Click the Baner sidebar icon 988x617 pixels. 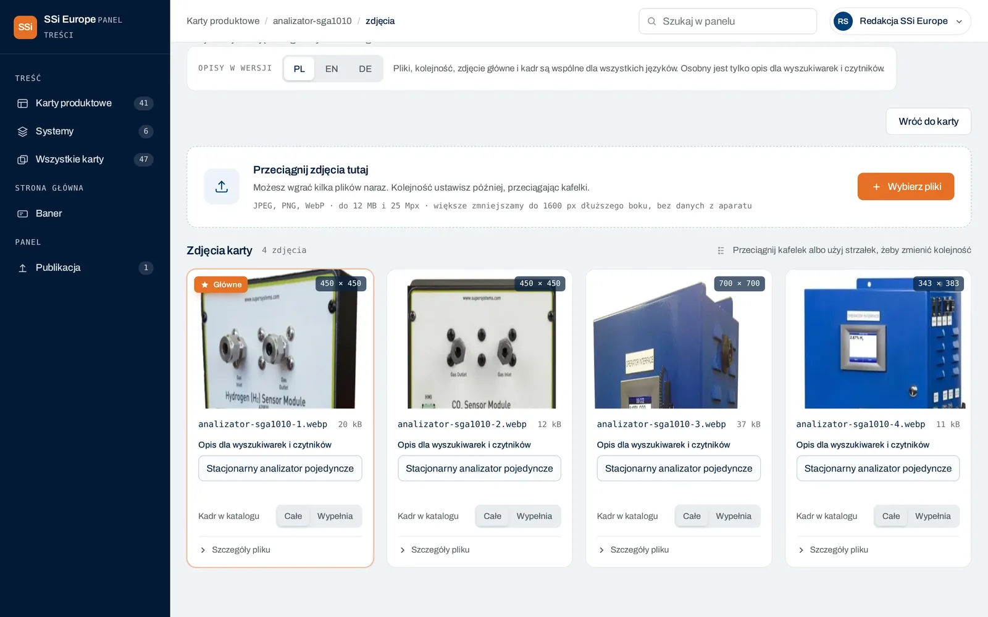pyautogui.click(x=23, y=213)
